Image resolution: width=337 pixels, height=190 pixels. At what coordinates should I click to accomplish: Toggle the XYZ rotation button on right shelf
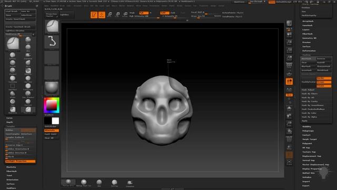pyautogui.click(x=289, y=95)
